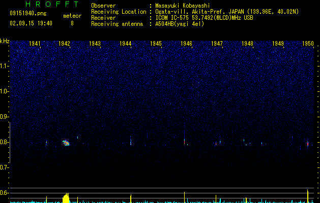This screenshot has height=203, width=320.
Task: Select the file name 09151940.png
Action: click(x=28, y=14)
